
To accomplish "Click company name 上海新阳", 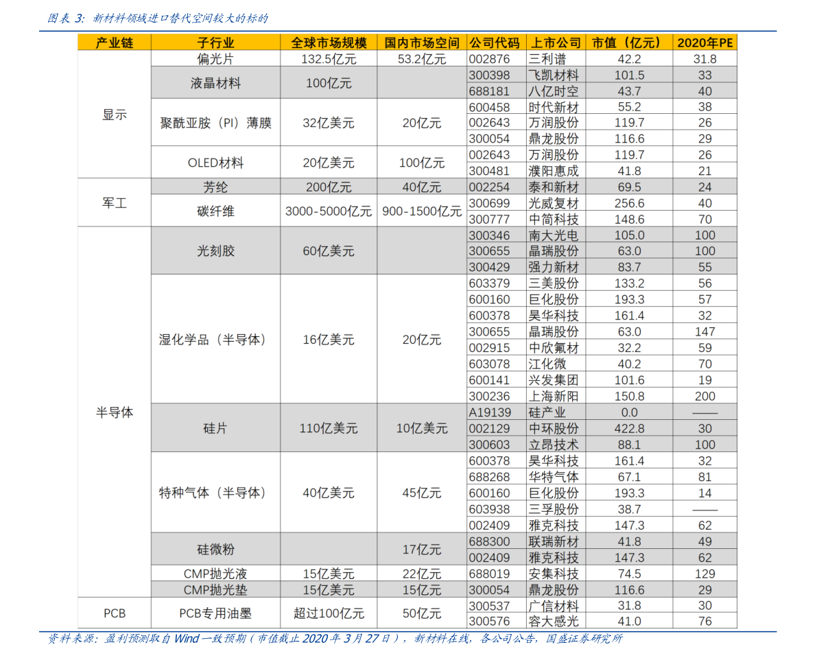I will [554, 396].
